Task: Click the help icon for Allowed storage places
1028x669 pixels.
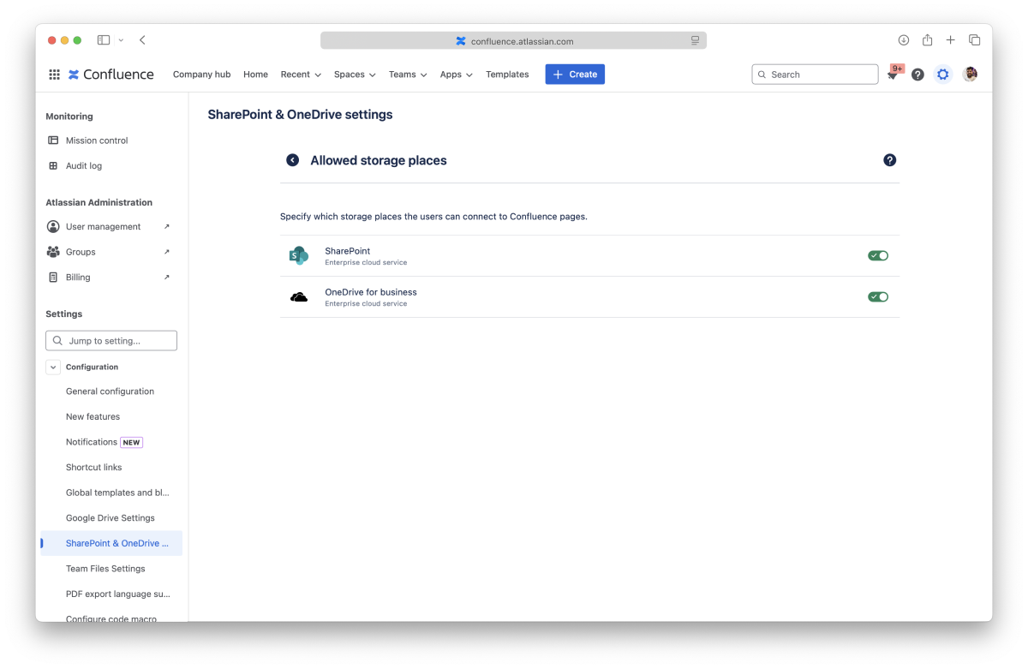Action: (x=889, y=160)
